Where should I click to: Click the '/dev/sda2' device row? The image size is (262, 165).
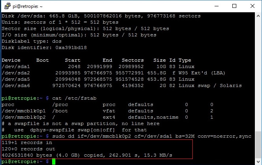click(113, 73)
